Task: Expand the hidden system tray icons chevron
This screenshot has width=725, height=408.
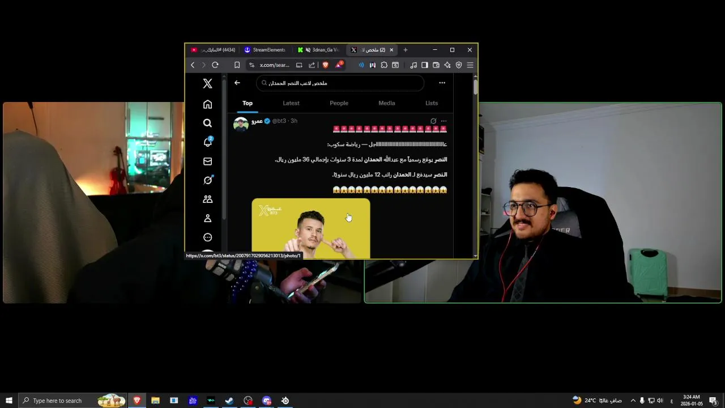Action: pyautogui.click(x=633, y=401)
